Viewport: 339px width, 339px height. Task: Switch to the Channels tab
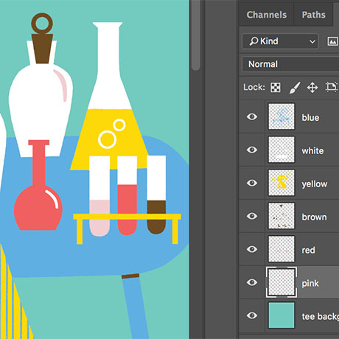click(x=267, y=15)
